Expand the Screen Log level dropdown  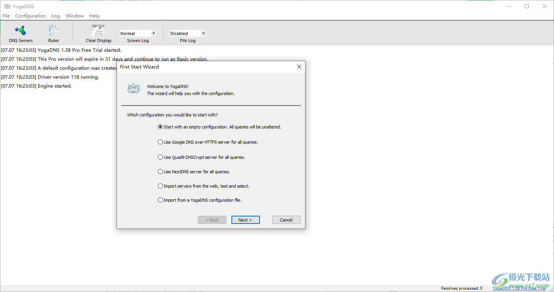click(153, 33)
